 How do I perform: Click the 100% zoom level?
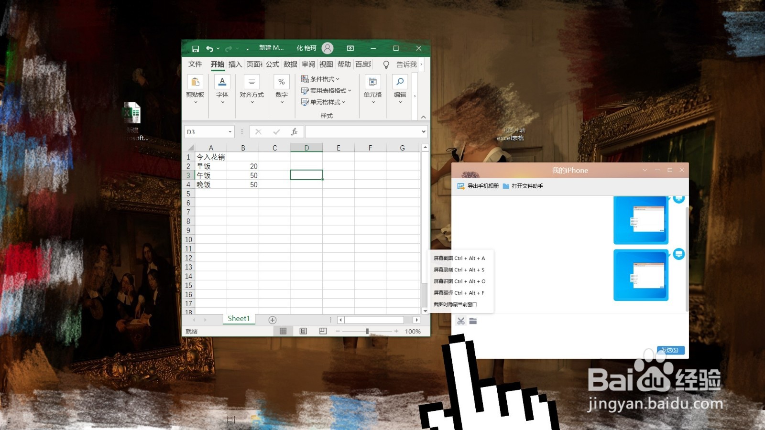tap(413, 331)
